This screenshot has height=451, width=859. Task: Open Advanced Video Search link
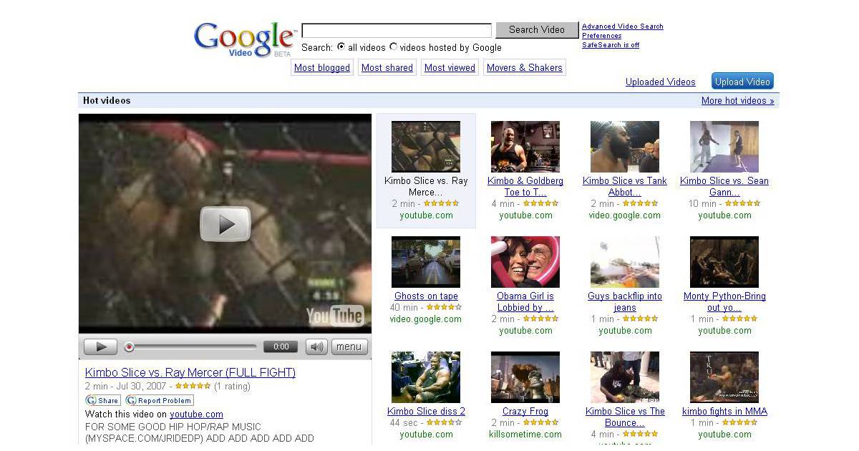click(622, 26)
